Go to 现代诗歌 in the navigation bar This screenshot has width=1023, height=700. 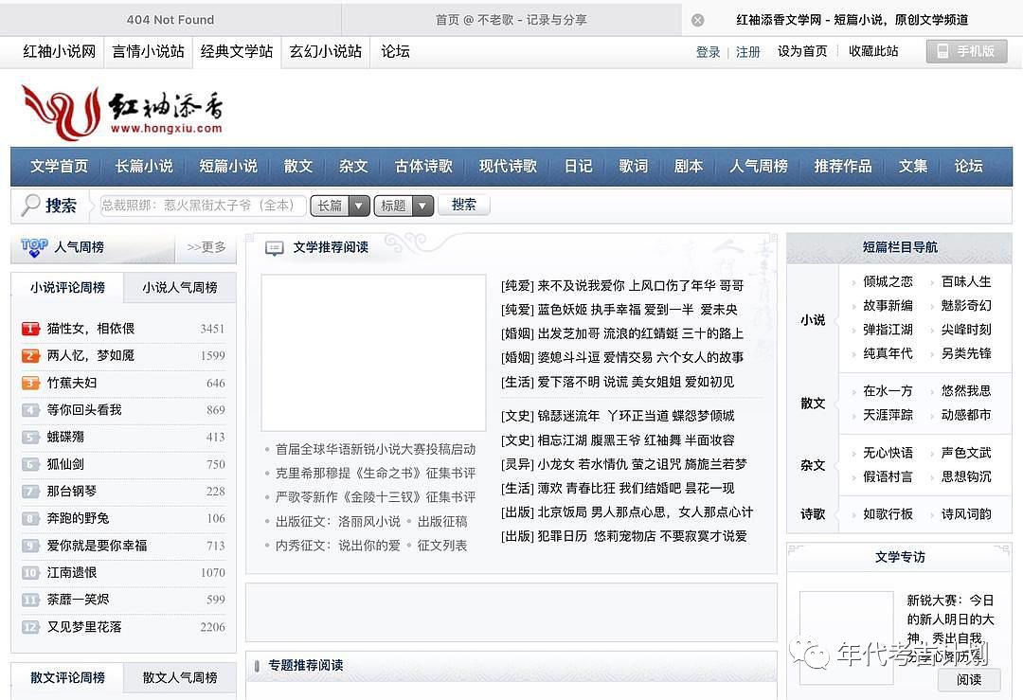coord(508,166)
